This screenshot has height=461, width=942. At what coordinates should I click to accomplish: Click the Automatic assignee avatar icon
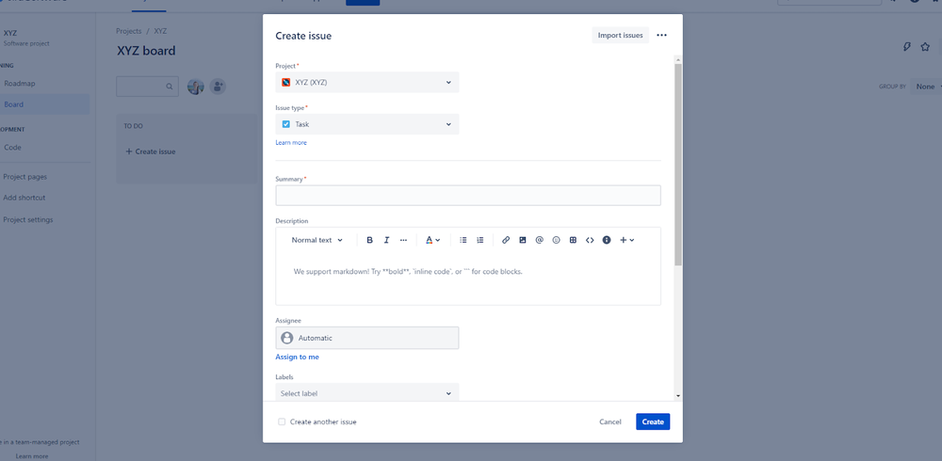coord(287,338)
